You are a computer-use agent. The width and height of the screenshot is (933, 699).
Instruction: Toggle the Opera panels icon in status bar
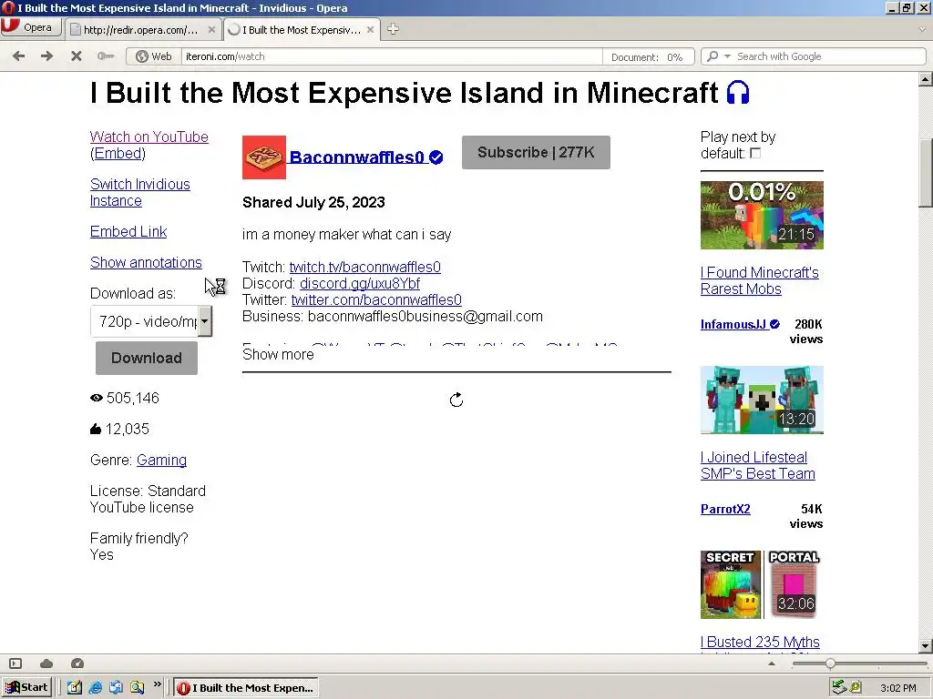[x=15, y=664]
